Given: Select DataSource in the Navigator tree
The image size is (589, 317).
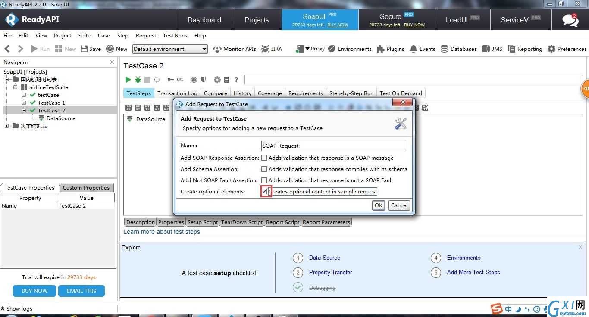Looking at the screenshot, I should 61,118.
